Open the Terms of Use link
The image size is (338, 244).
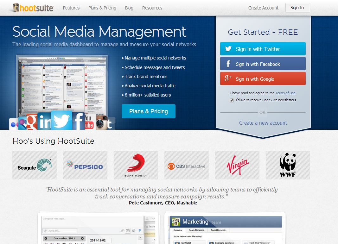point(285,93)
